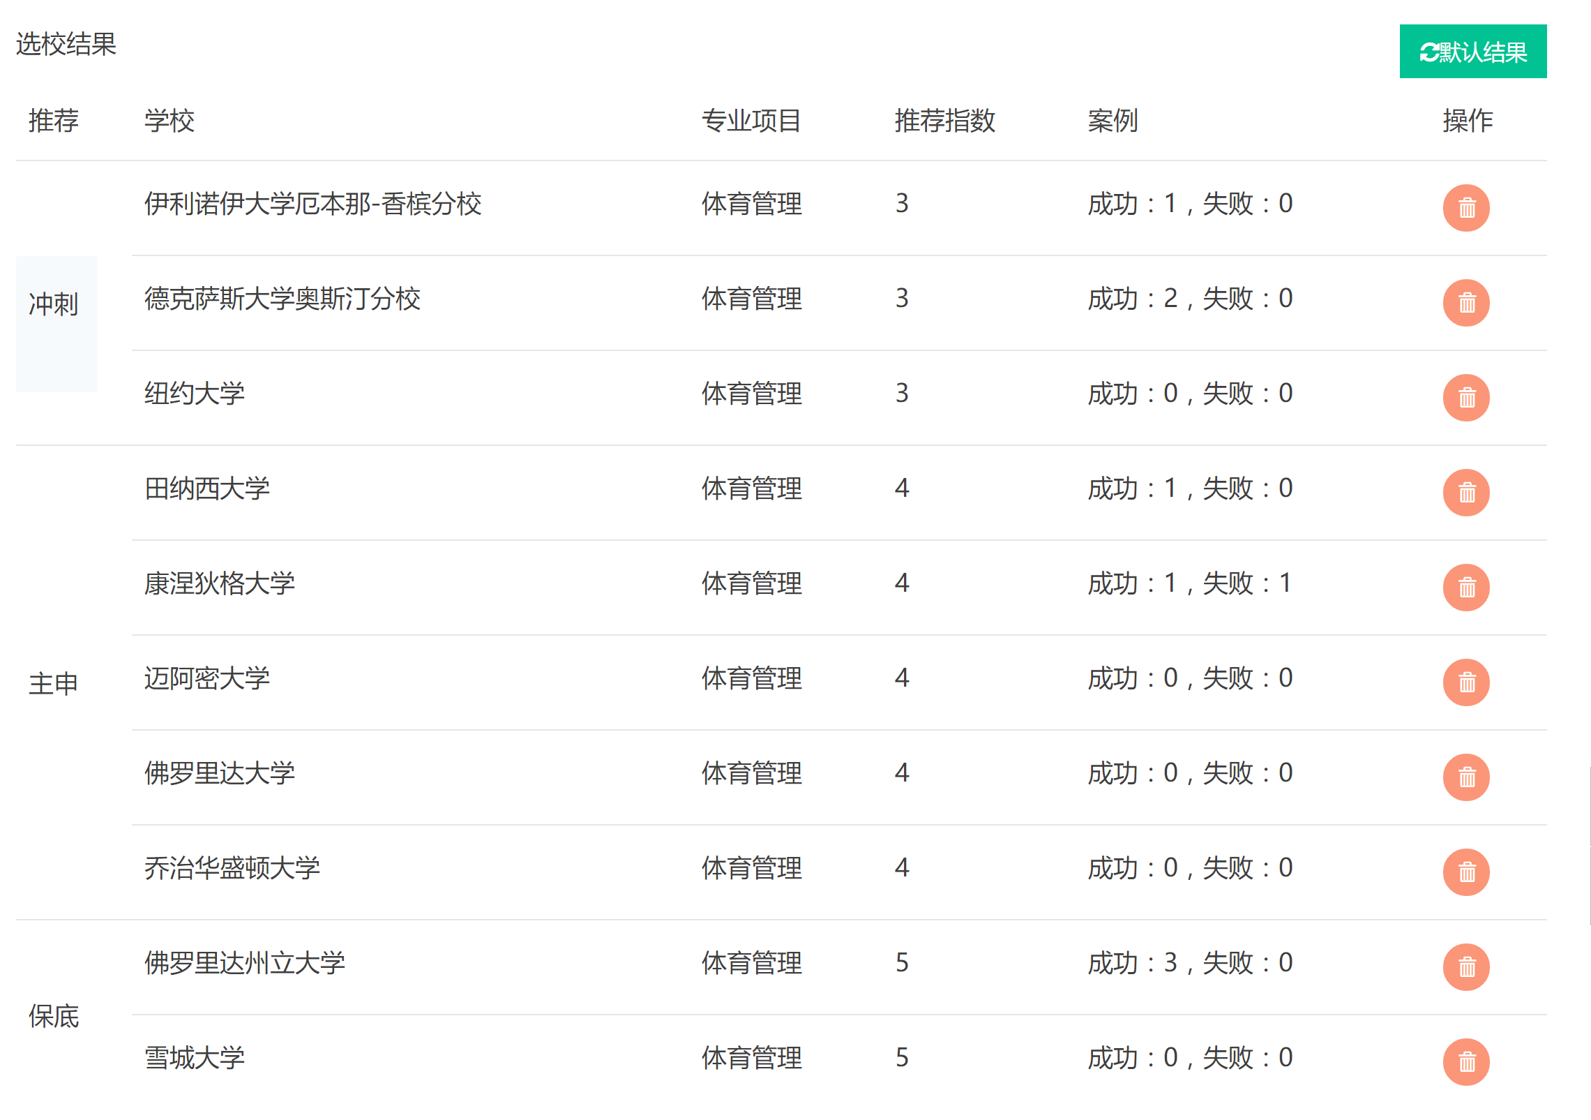The width and height of the screenshot is (1591, 1120).
Task: Click 体育管理 in the 雪城大学 row
Action: click(751, 1058)
